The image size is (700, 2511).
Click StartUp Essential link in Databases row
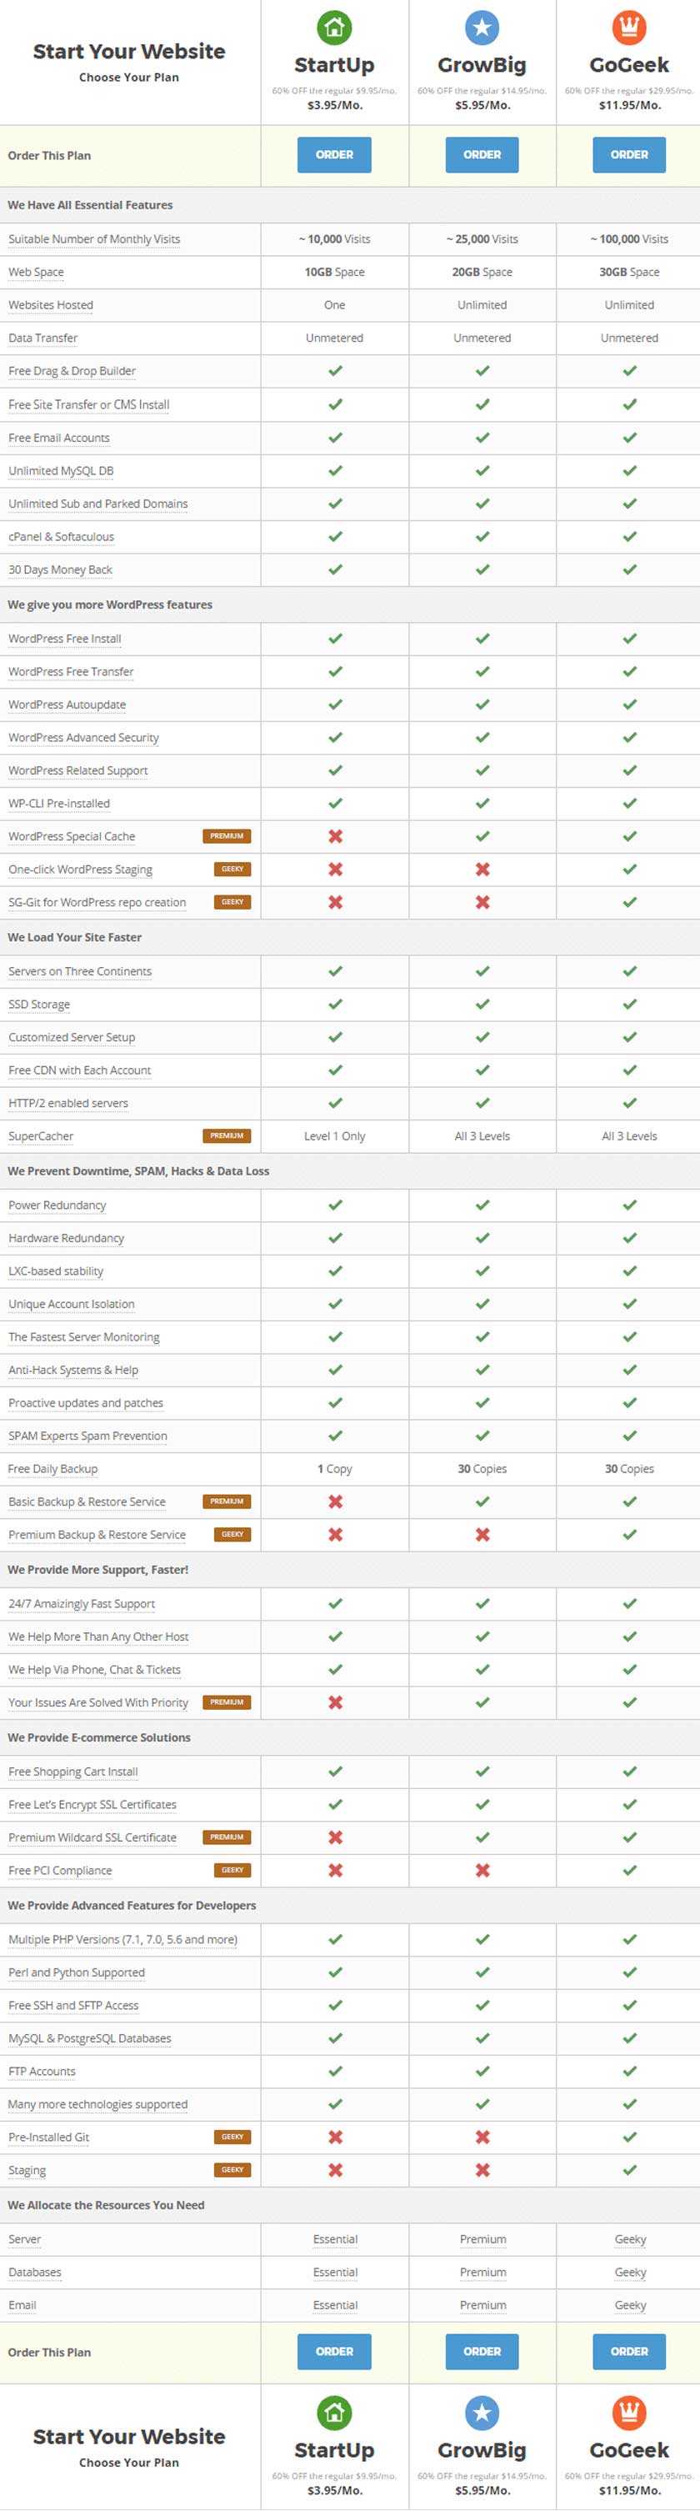[x=335, y=2273]
